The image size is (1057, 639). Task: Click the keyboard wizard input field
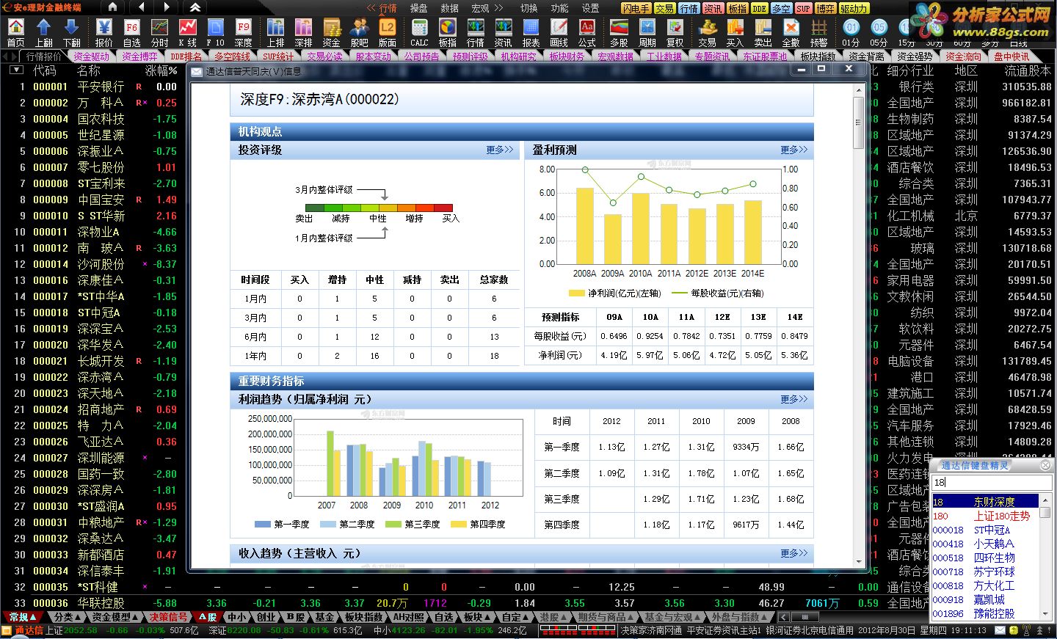pos(992,482)
